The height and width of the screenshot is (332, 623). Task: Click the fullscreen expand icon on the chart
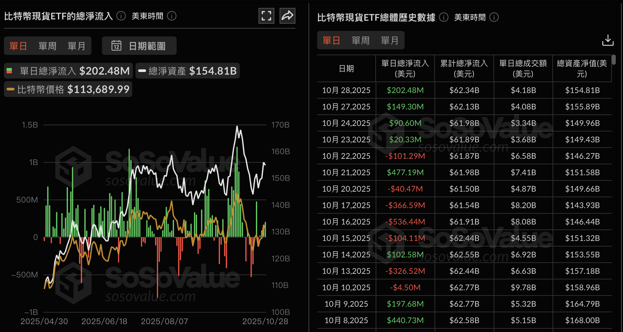pyautogui.click(x=266, y=15)
